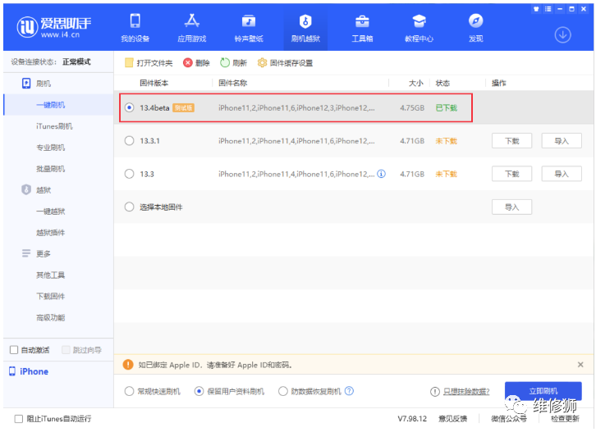Click the download manager arrow icon
Image resolution: width=596 pixels, height=432 pixels.
click(562, 34)
